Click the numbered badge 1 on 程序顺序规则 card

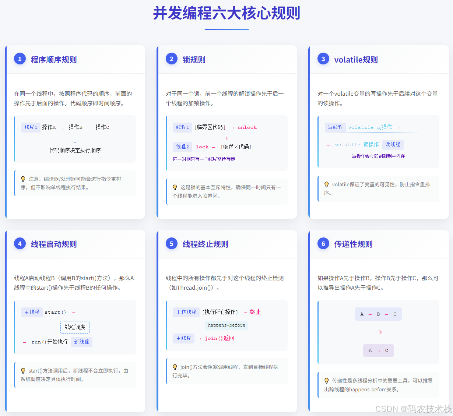[20, 59]
